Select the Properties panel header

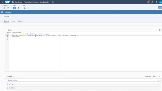tap(8, 12)
